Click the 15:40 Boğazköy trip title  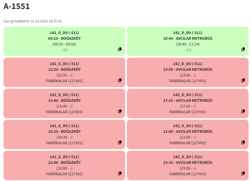[x=64, y=100]
